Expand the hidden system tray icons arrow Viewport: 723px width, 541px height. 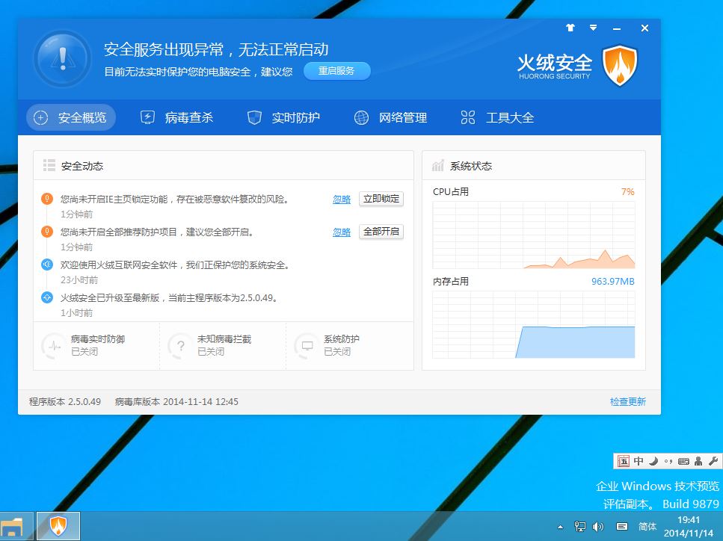(x=561, y=527)
